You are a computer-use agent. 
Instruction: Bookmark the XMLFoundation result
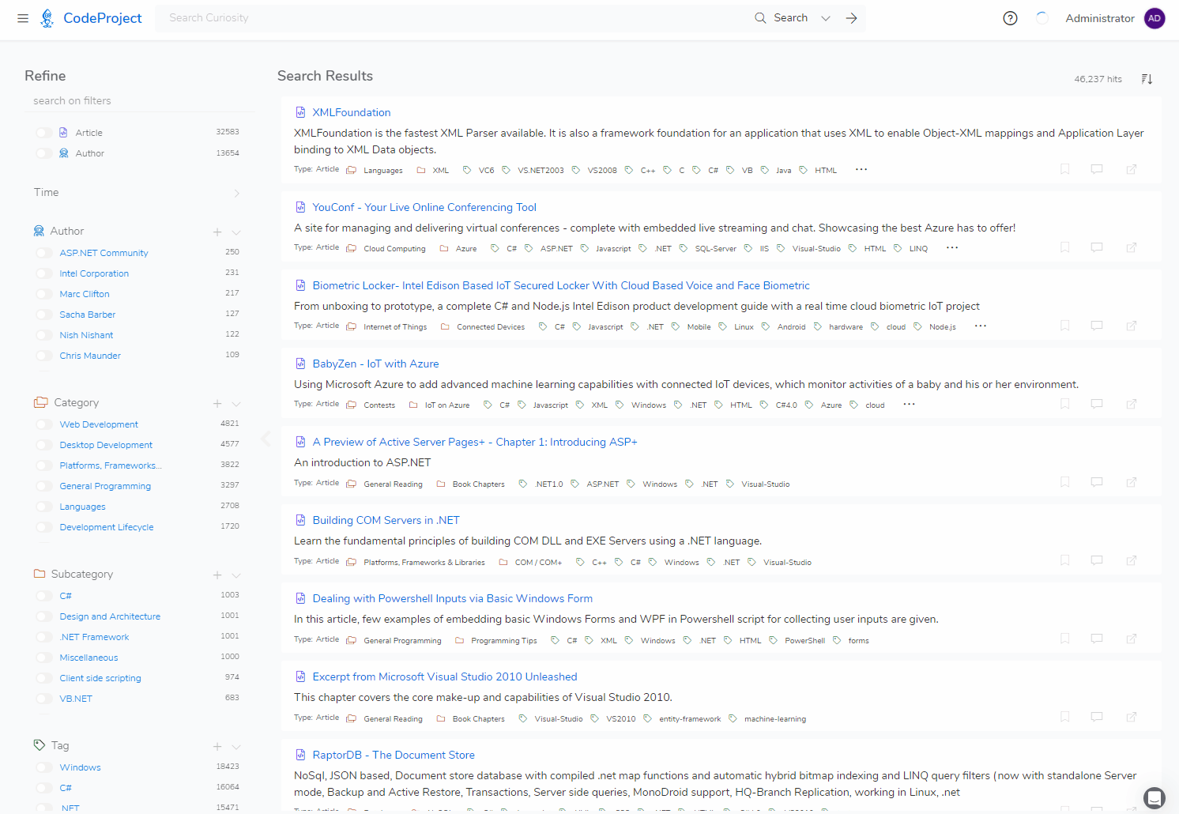1065,169
